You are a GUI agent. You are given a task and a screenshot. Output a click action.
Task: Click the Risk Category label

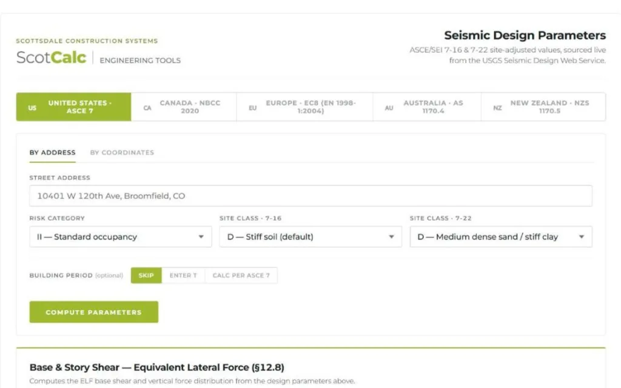pyautogui.click(x=57, y=218)
